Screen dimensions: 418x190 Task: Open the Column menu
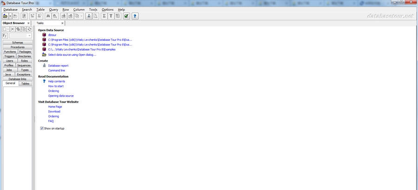pos(79,9)
